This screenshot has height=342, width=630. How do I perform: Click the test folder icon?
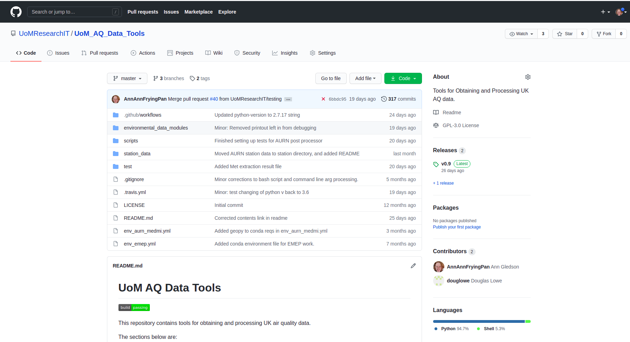click(116, 166)
